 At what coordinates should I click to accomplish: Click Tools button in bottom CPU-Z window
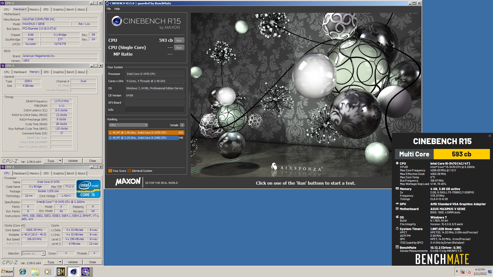51,262
